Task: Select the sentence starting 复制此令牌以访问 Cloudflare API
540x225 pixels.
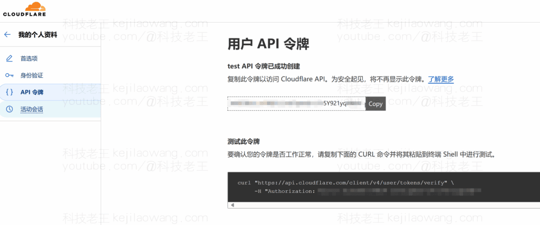Action: [x=327, y=79]
